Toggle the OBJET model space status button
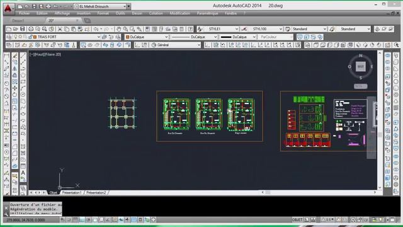Viewport: 403px width, 227px height. 298,220
